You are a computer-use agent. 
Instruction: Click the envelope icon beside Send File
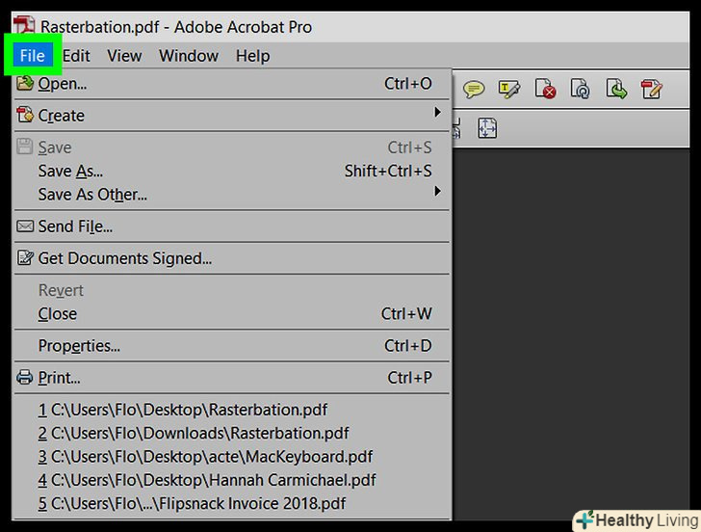tap(25, 226)
